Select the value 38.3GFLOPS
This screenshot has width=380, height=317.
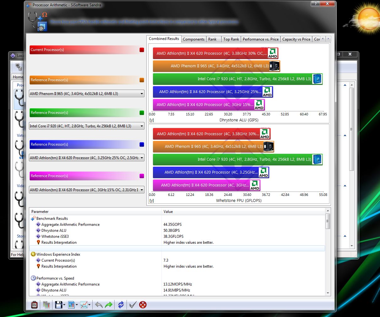point(173,236)
